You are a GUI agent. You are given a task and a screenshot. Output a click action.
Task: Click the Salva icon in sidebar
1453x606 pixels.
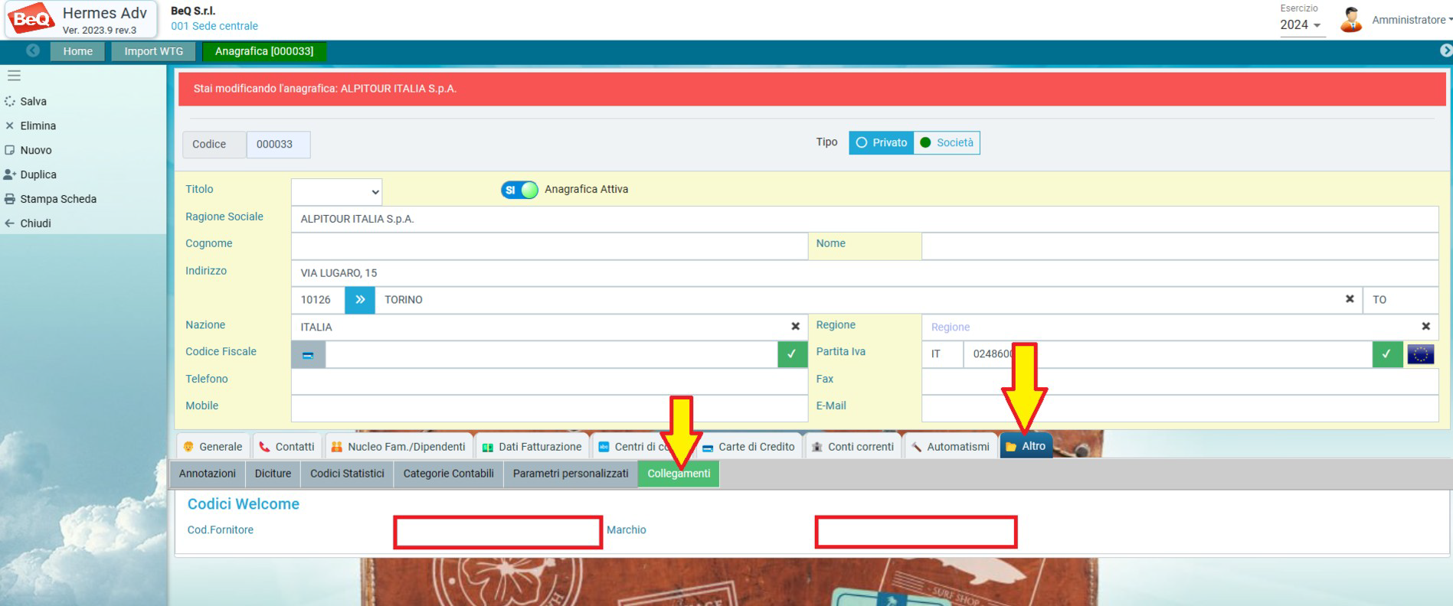pos(10,101)
